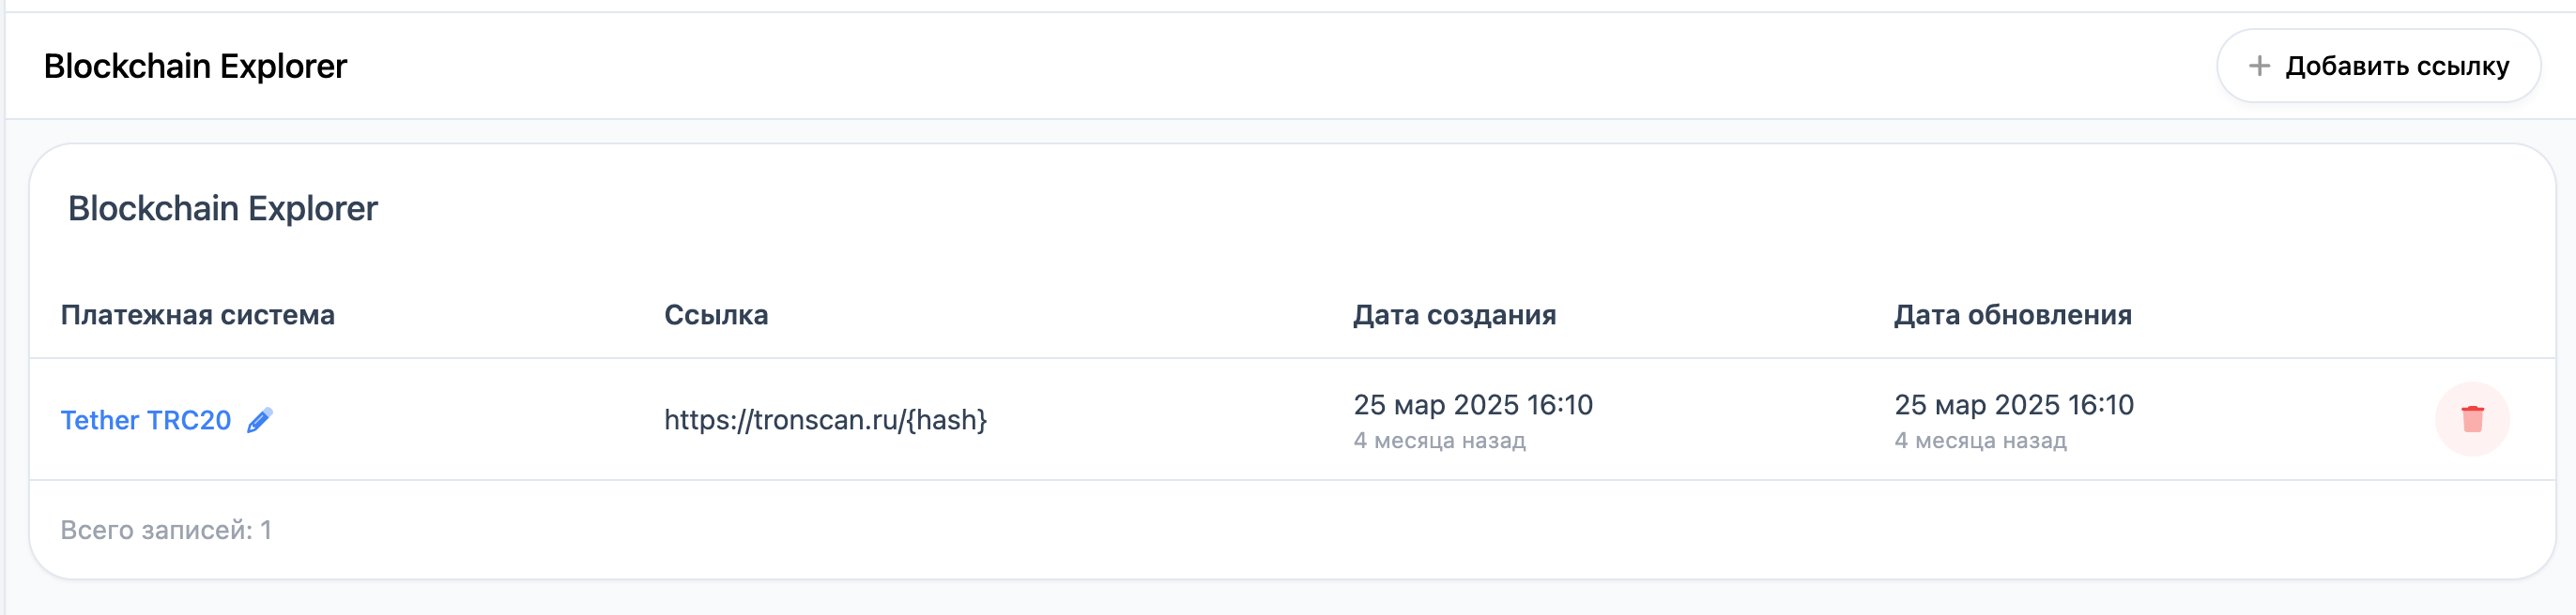The width and height of the screenshot is (2576, 615).
Task: Click the date under Дата создания
Action: tap(1472, 404)
